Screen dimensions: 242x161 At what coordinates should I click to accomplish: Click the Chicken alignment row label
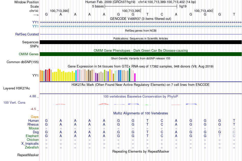[x=33, y=140]
